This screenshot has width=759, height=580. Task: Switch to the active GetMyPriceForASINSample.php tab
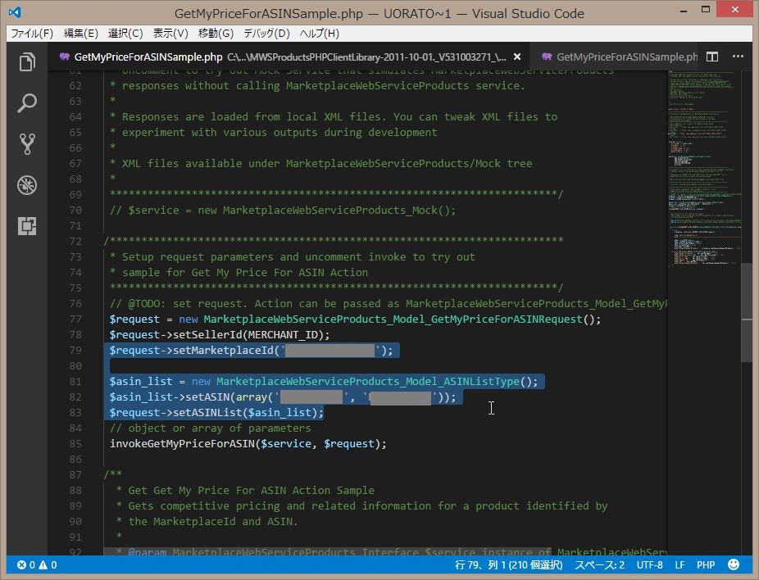tap(288, 57)
